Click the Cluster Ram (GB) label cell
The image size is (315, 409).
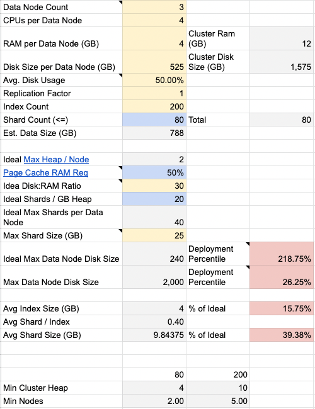click(x=218, y=38)
